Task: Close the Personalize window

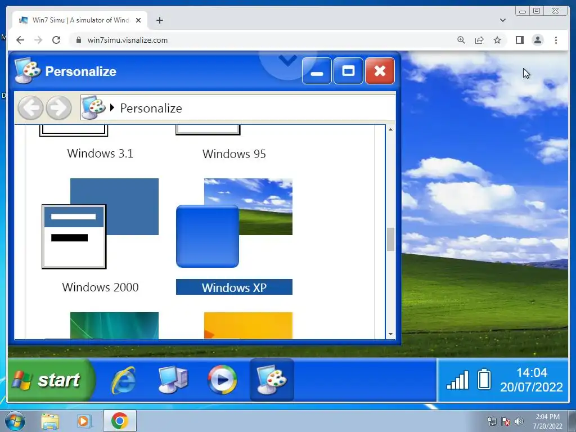Action: click(x=380, y=71)
